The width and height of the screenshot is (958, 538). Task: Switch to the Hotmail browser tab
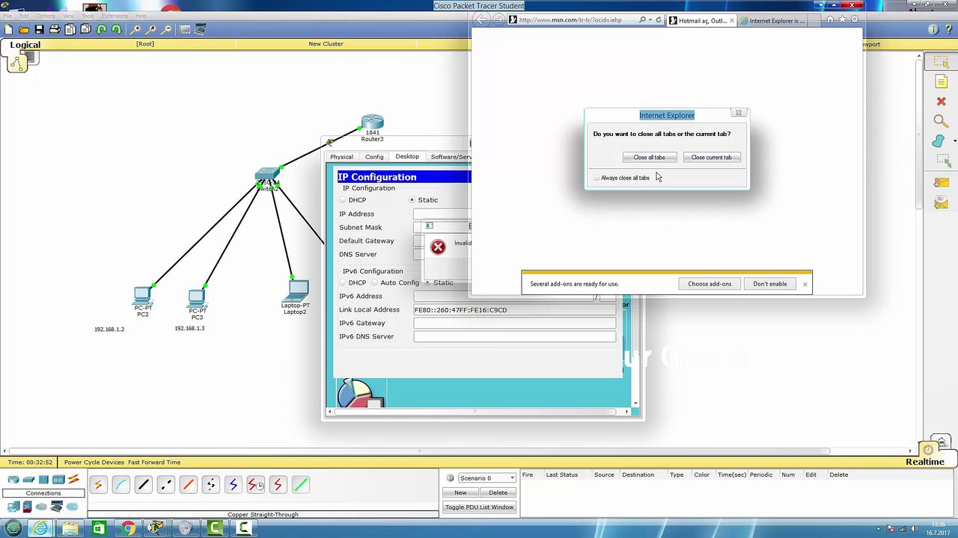point(701,20)
